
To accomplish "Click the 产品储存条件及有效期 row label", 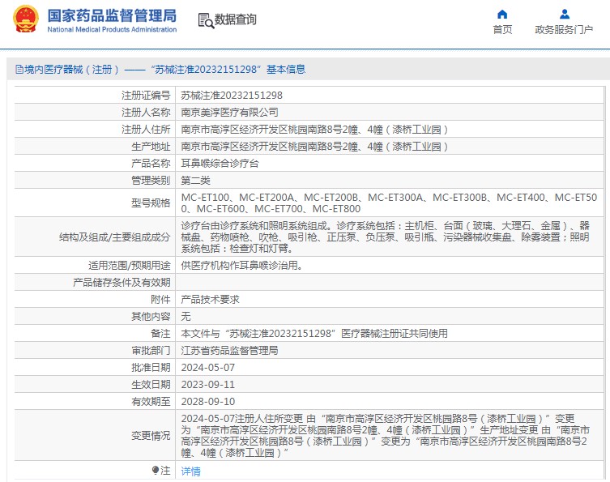I will tap(122, 283).
